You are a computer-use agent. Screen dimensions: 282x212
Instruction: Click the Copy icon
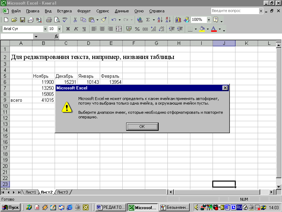[83, 19]
